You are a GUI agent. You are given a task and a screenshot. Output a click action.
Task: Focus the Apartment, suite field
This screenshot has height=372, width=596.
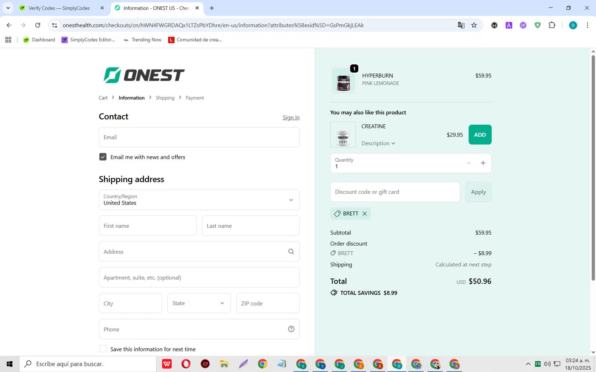pyautogui.click(x=199, y=277)
